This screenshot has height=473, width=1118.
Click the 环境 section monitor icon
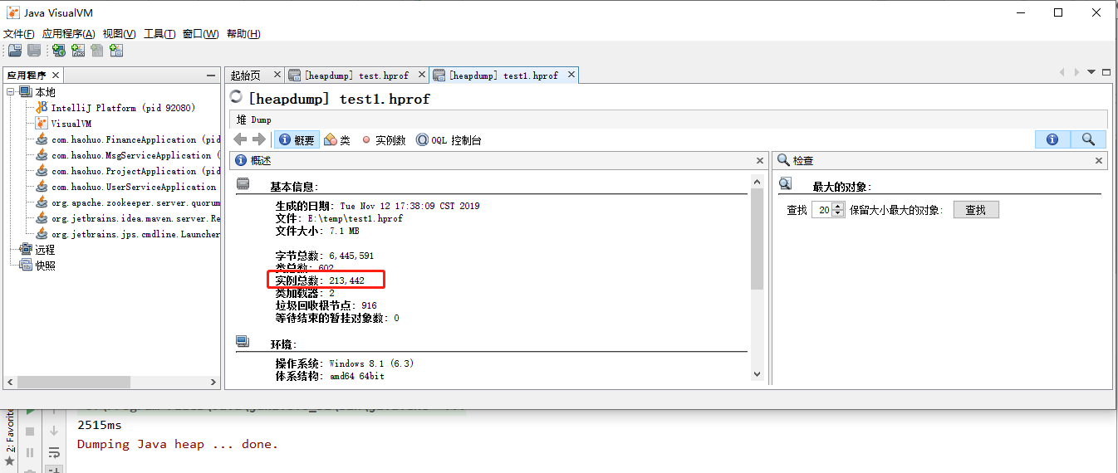[x=243, y=341]
